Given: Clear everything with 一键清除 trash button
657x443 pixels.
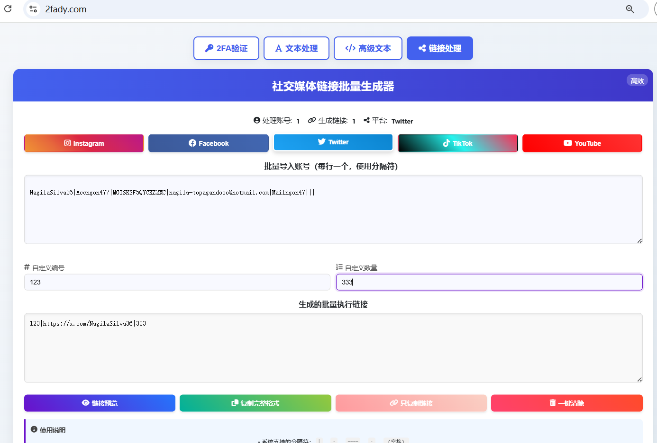Looking at the screenshot, I should tap(566, 403).
